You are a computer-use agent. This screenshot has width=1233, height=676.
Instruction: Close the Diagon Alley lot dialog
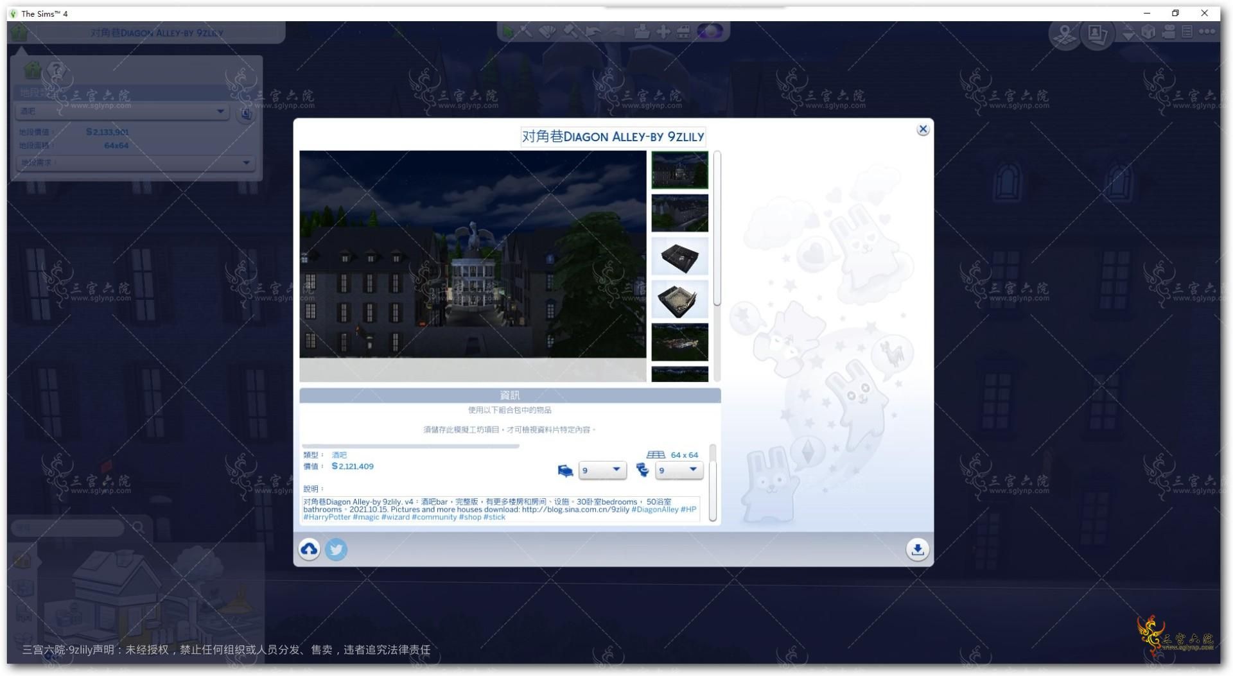[922, 129]
